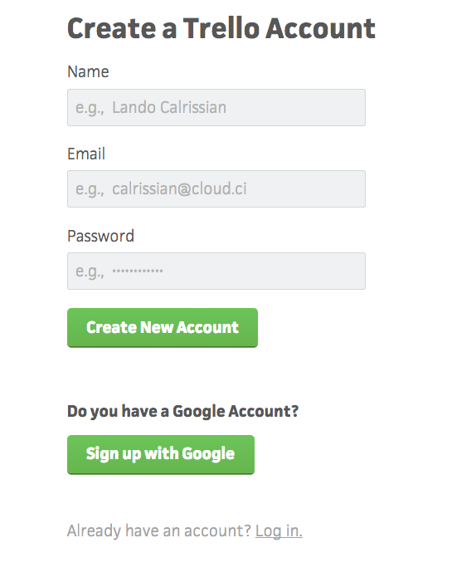Click the Create New Account button
The image size is (452, 582).
pyautogui.click(x=163, y=328)
